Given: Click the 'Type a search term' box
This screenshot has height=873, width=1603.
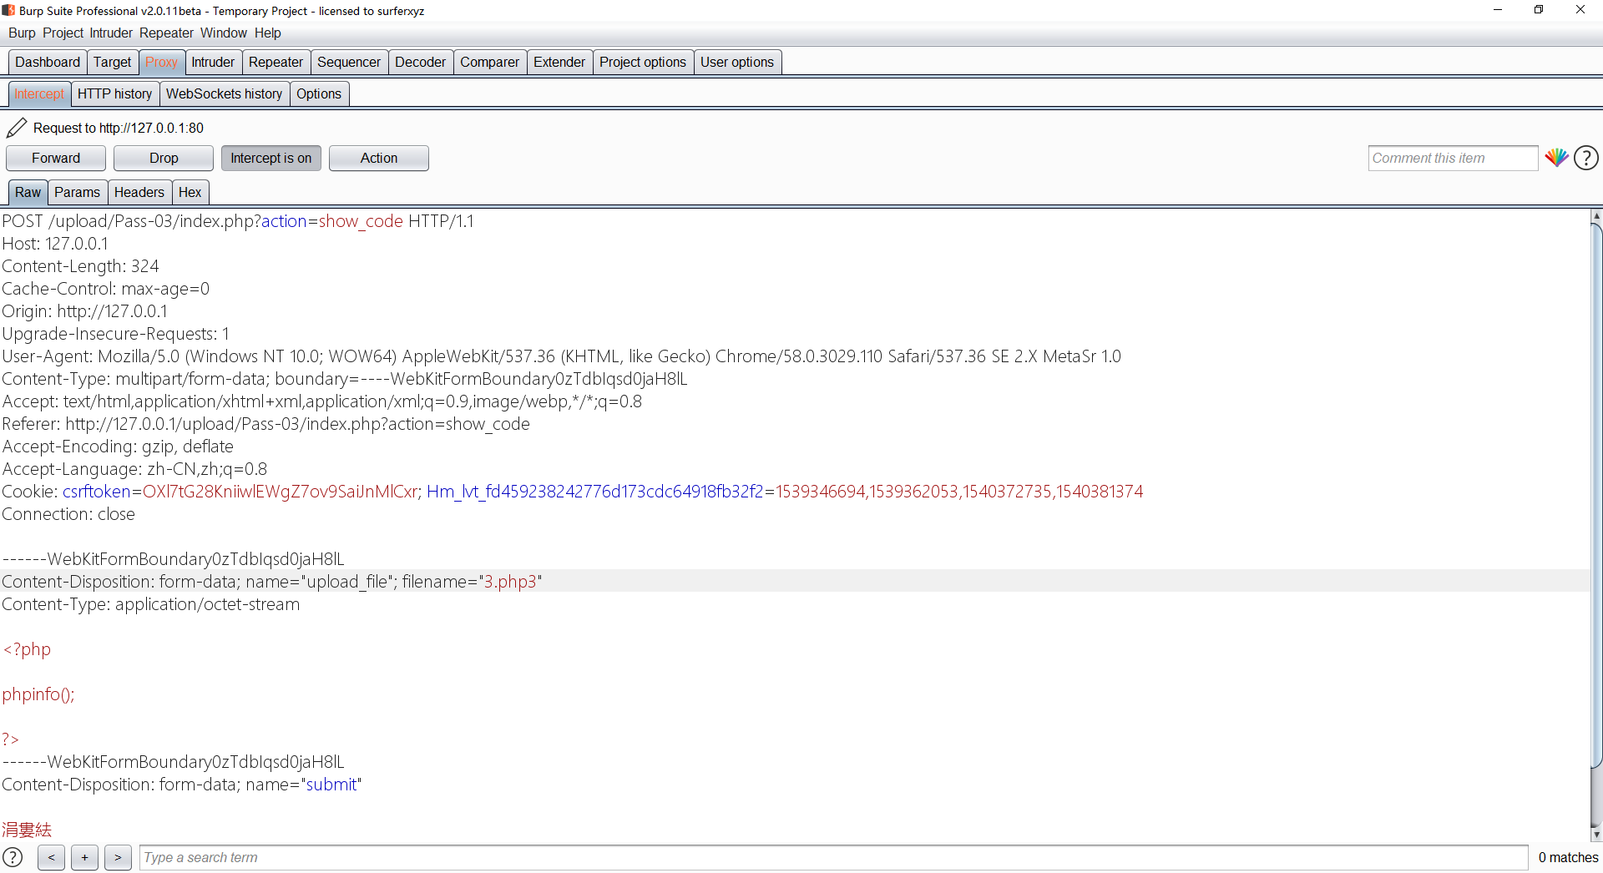Looking at the screenshot, I should click(x=832, y=857).
